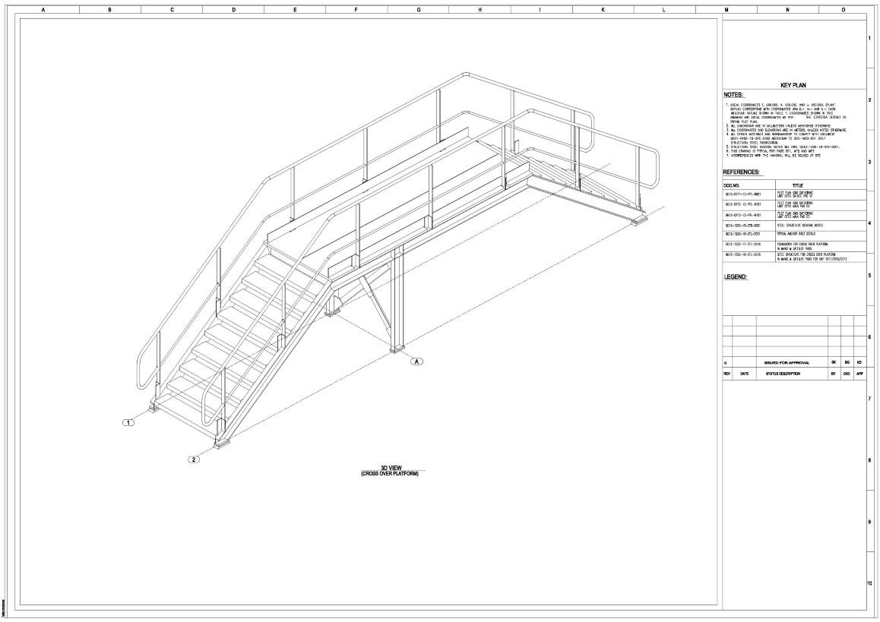Click the NOTES heading
The image size is (880, 622).
click(733, 95)
